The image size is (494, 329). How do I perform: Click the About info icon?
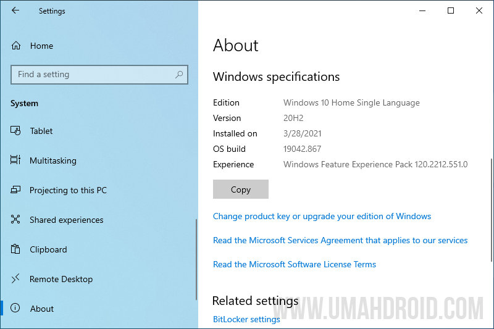click(15, 308)
